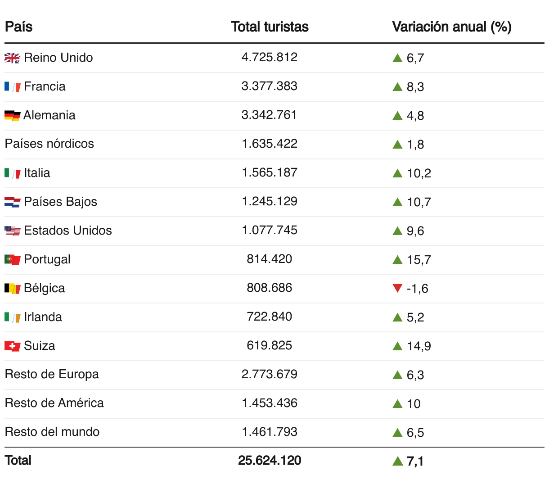Click the Resto de Europa label

(52, 374)
